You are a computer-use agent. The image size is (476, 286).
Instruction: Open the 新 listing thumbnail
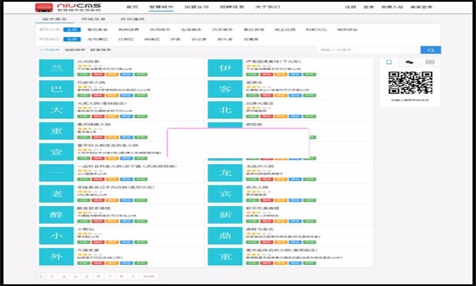coord(225,215)
